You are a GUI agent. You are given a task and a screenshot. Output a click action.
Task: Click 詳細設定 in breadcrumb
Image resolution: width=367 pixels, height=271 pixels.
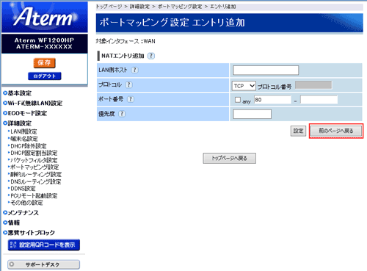tap(139, 7)
